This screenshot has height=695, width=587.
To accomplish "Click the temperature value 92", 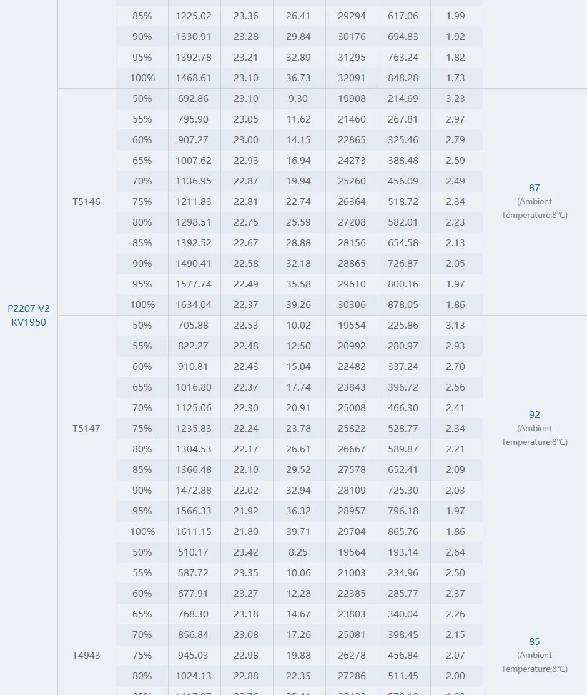I will click(x=534, y=414).
